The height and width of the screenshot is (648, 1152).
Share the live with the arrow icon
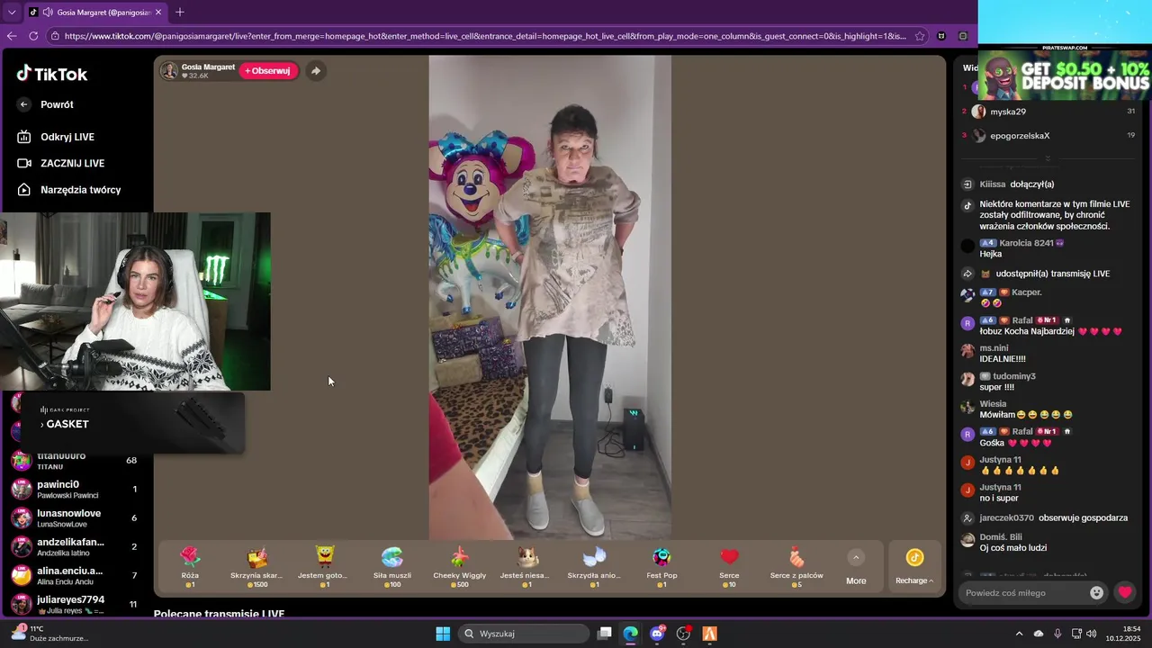coord(315,71)
